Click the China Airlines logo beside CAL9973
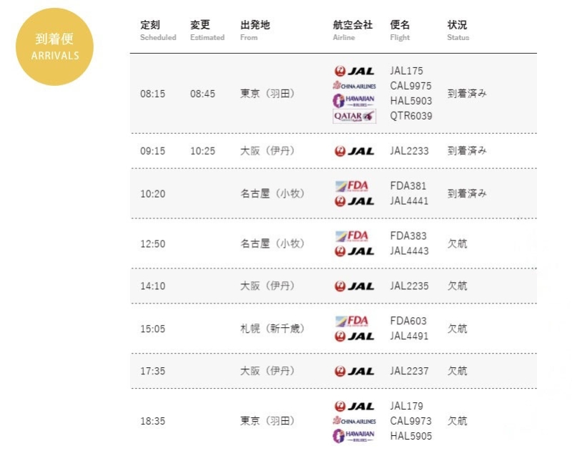This screenshot has height=451, width=572. (354, 421)
